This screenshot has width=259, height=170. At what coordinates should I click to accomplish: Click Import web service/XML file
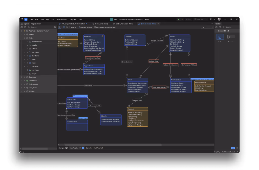coord(105,27)
